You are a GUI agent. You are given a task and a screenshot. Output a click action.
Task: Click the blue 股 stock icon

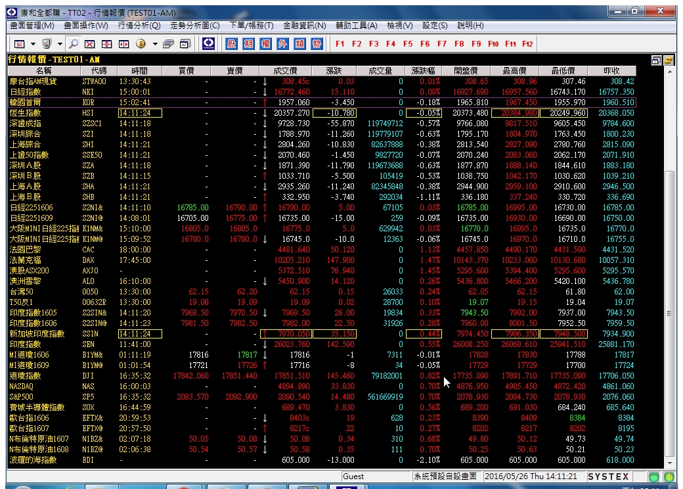click(231, 43)
